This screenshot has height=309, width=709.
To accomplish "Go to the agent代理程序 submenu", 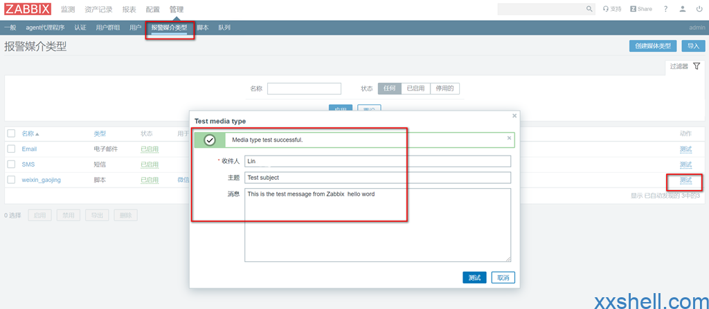I will click(x=45, y=28).
